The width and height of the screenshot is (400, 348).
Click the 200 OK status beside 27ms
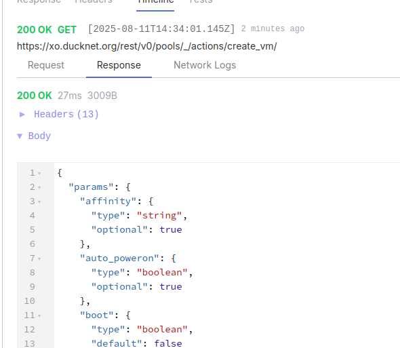35,96
